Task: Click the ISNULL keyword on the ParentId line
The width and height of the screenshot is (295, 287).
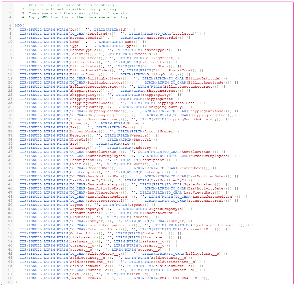Action: tap(35, 54)
